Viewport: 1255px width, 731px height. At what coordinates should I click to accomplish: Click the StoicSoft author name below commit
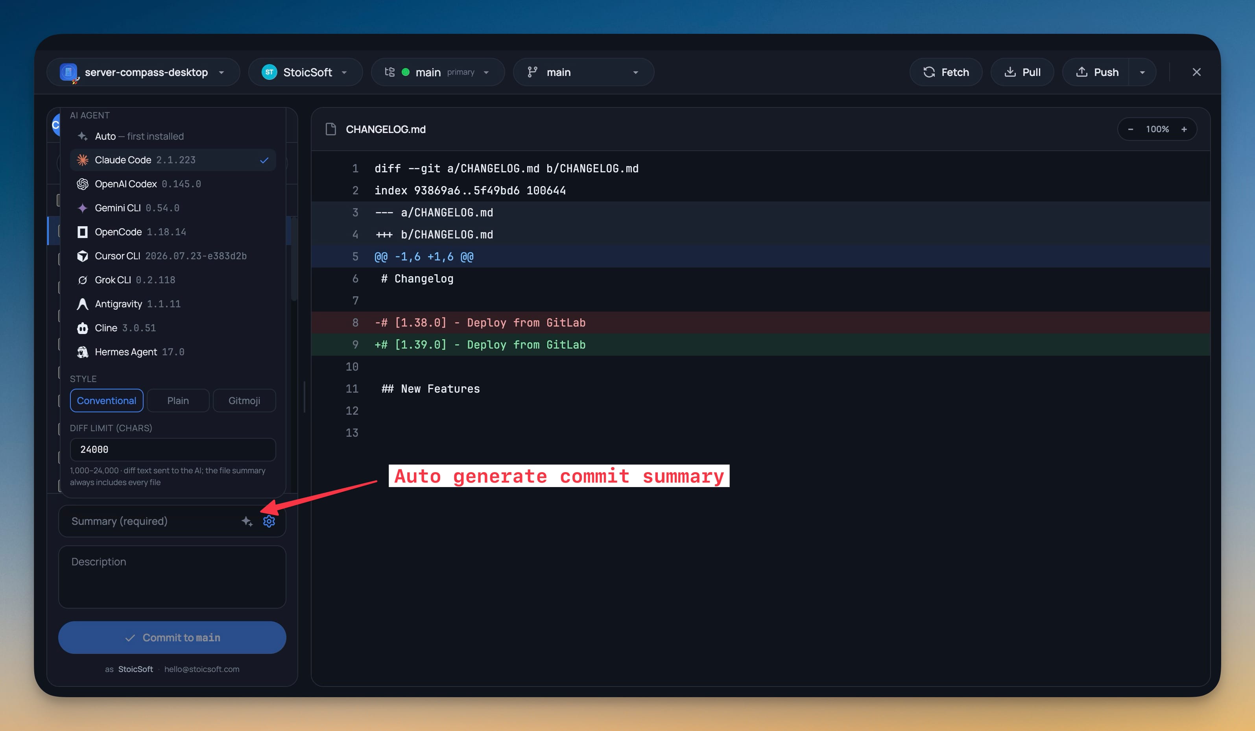[x=135, y=669]
